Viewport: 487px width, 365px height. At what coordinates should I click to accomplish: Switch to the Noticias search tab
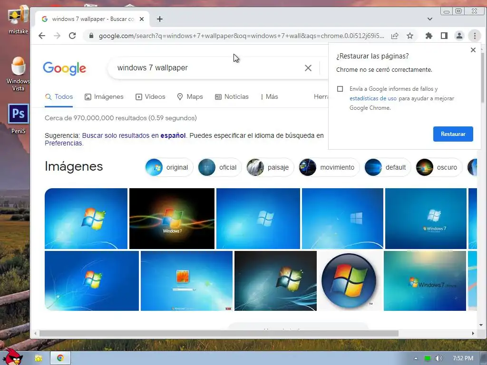[x=232, y=96]
